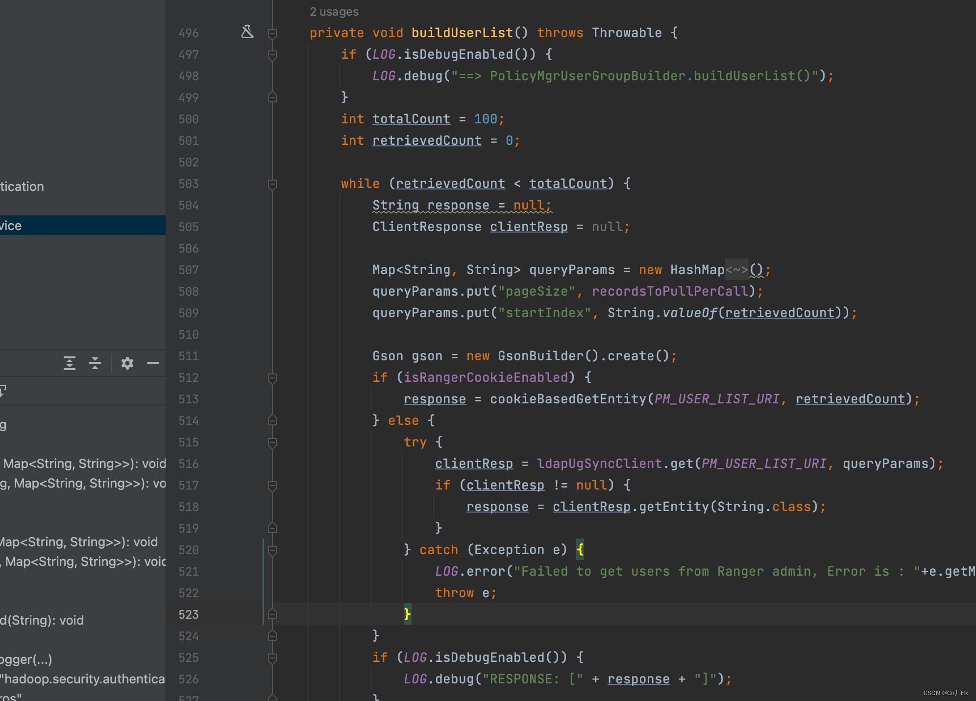Collapse buildUserList method fold at line 496
This screenshot has width=976, height=701.
pyautogui.click(x=272, y=33)
